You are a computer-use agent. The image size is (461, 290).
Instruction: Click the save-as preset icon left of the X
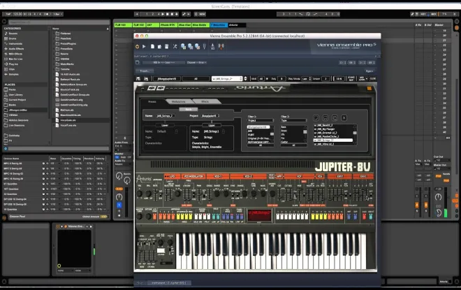point(335,118)
